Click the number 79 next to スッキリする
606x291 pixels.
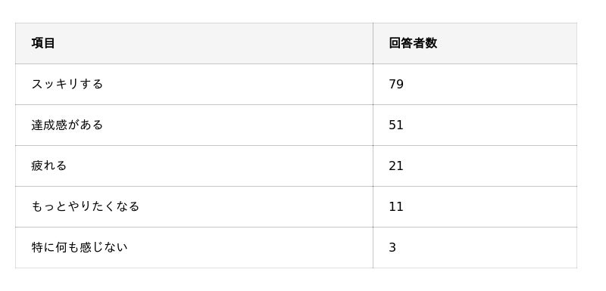click(x=396, y=84)
